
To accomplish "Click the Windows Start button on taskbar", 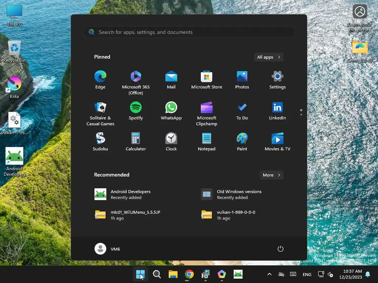I will click(x=140, y=274).
